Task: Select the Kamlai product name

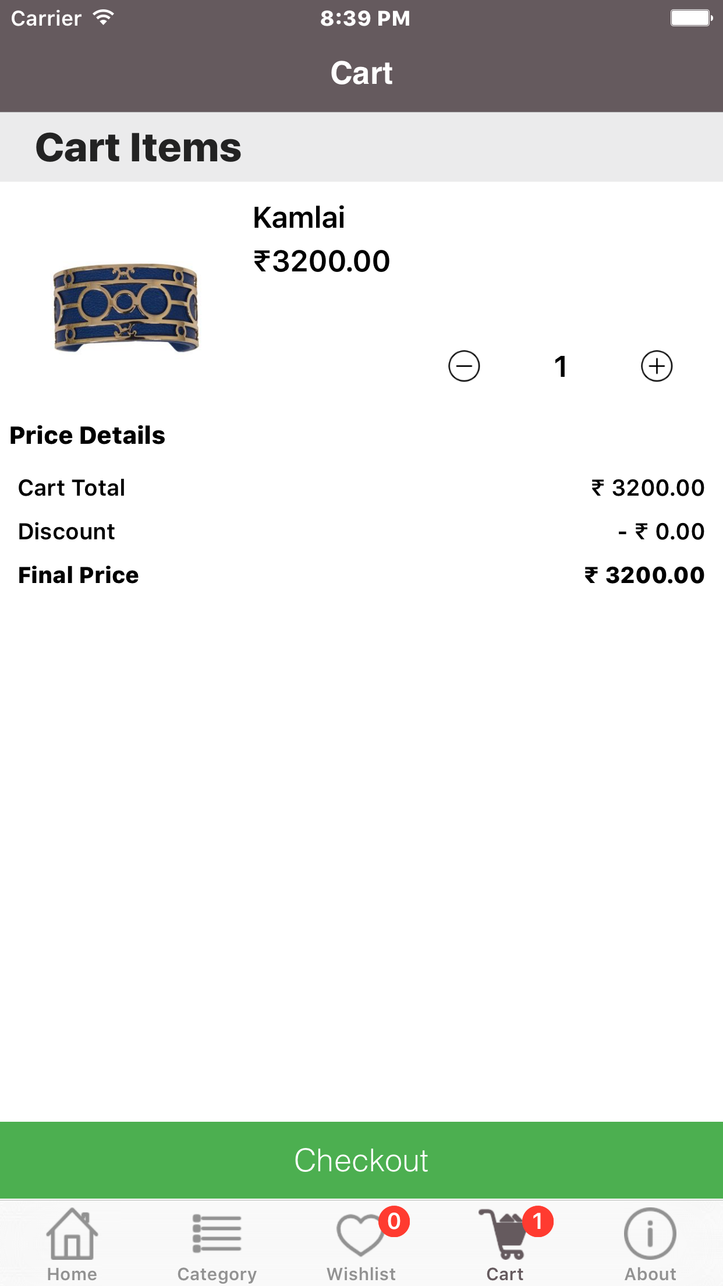Action: (x=299, y=218)
